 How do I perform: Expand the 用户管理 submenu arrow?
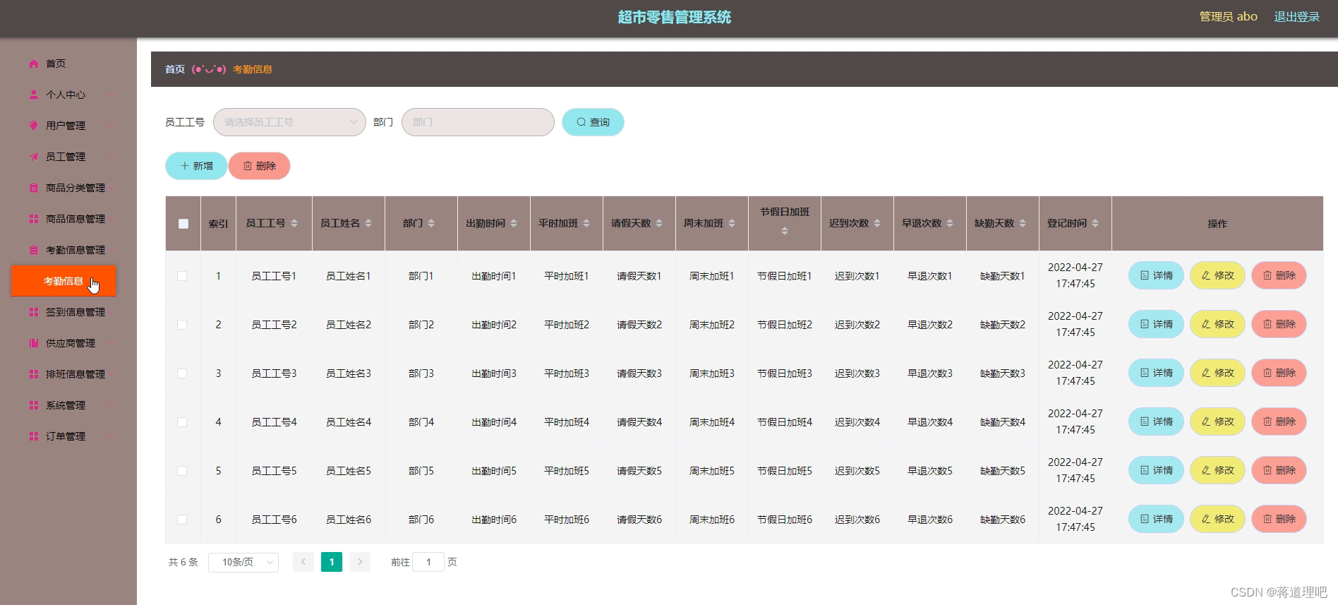coord(111,126)
